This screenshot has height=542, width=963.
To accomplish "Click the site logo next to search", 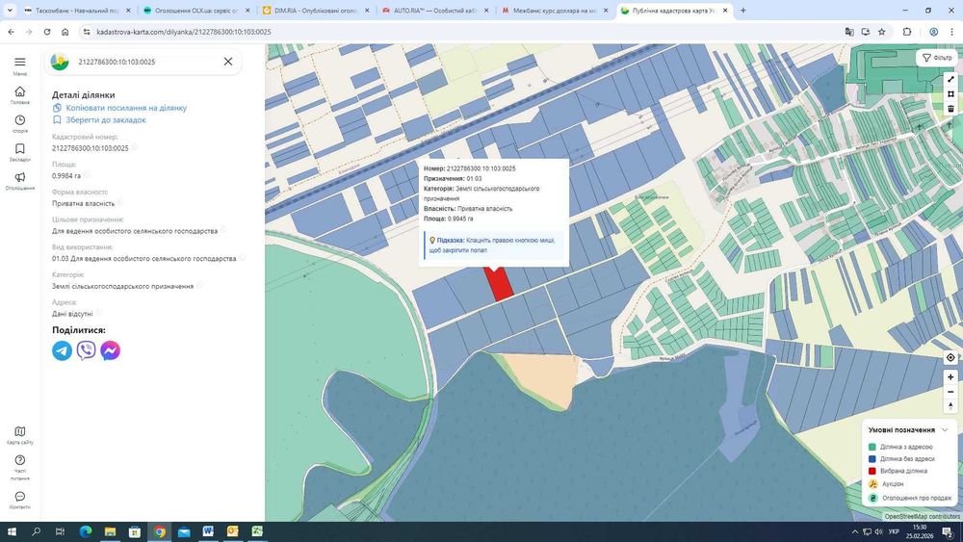I will tap(60, 62).
